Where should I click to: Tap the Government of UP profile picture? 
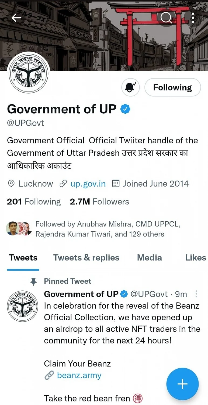click(28, 73)
